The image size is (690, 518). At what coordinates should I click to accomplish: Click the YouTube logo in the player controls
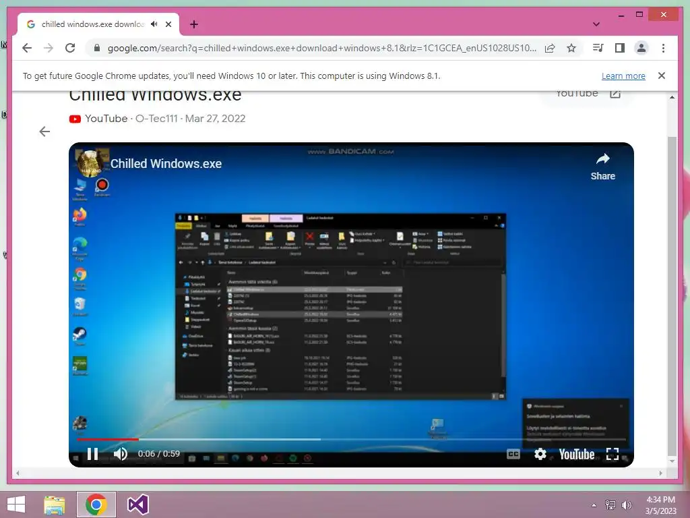click(577, 454)
